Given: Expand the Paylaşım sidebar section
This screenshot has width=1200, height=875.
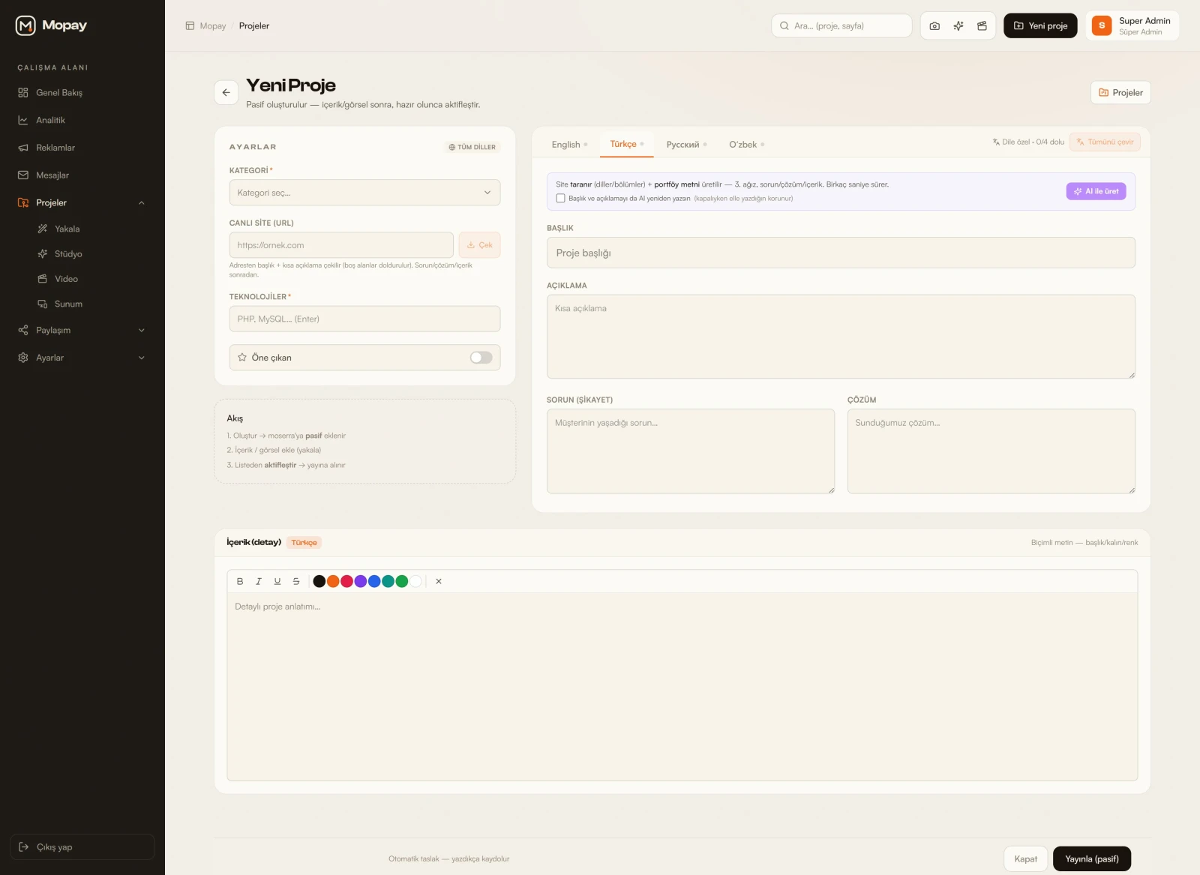Looking at the screenshot, I should (141, 331).
